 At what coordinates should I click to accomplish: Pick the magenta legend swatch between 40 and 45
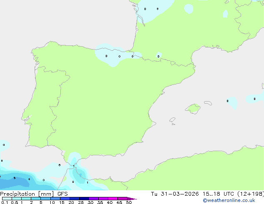point(113,199)
